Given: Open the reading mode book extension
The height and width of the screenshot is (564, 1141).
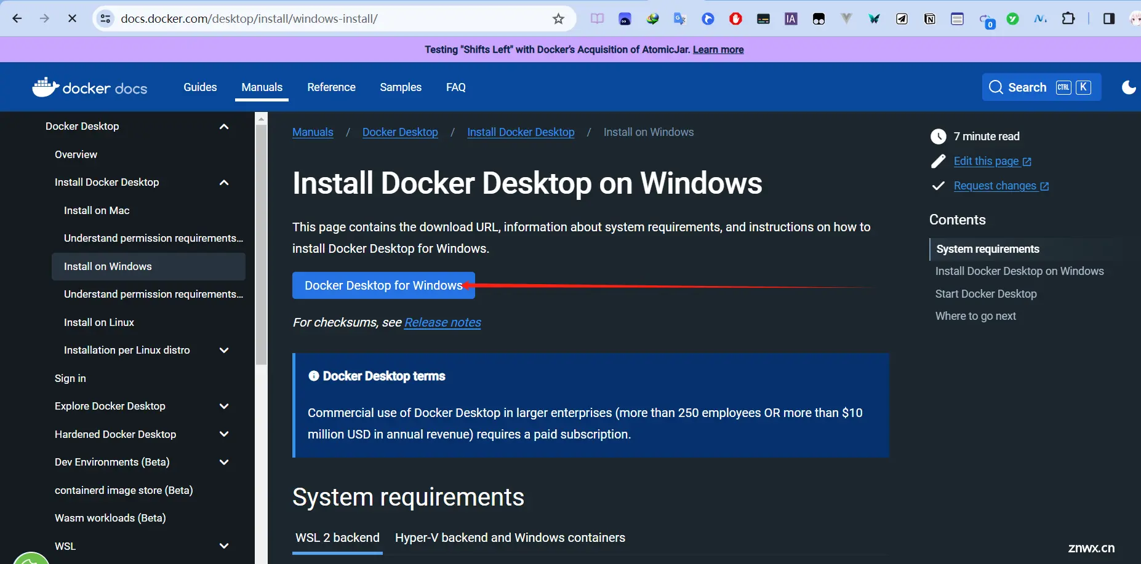Looking at the screenshot, I should (597, 18).
